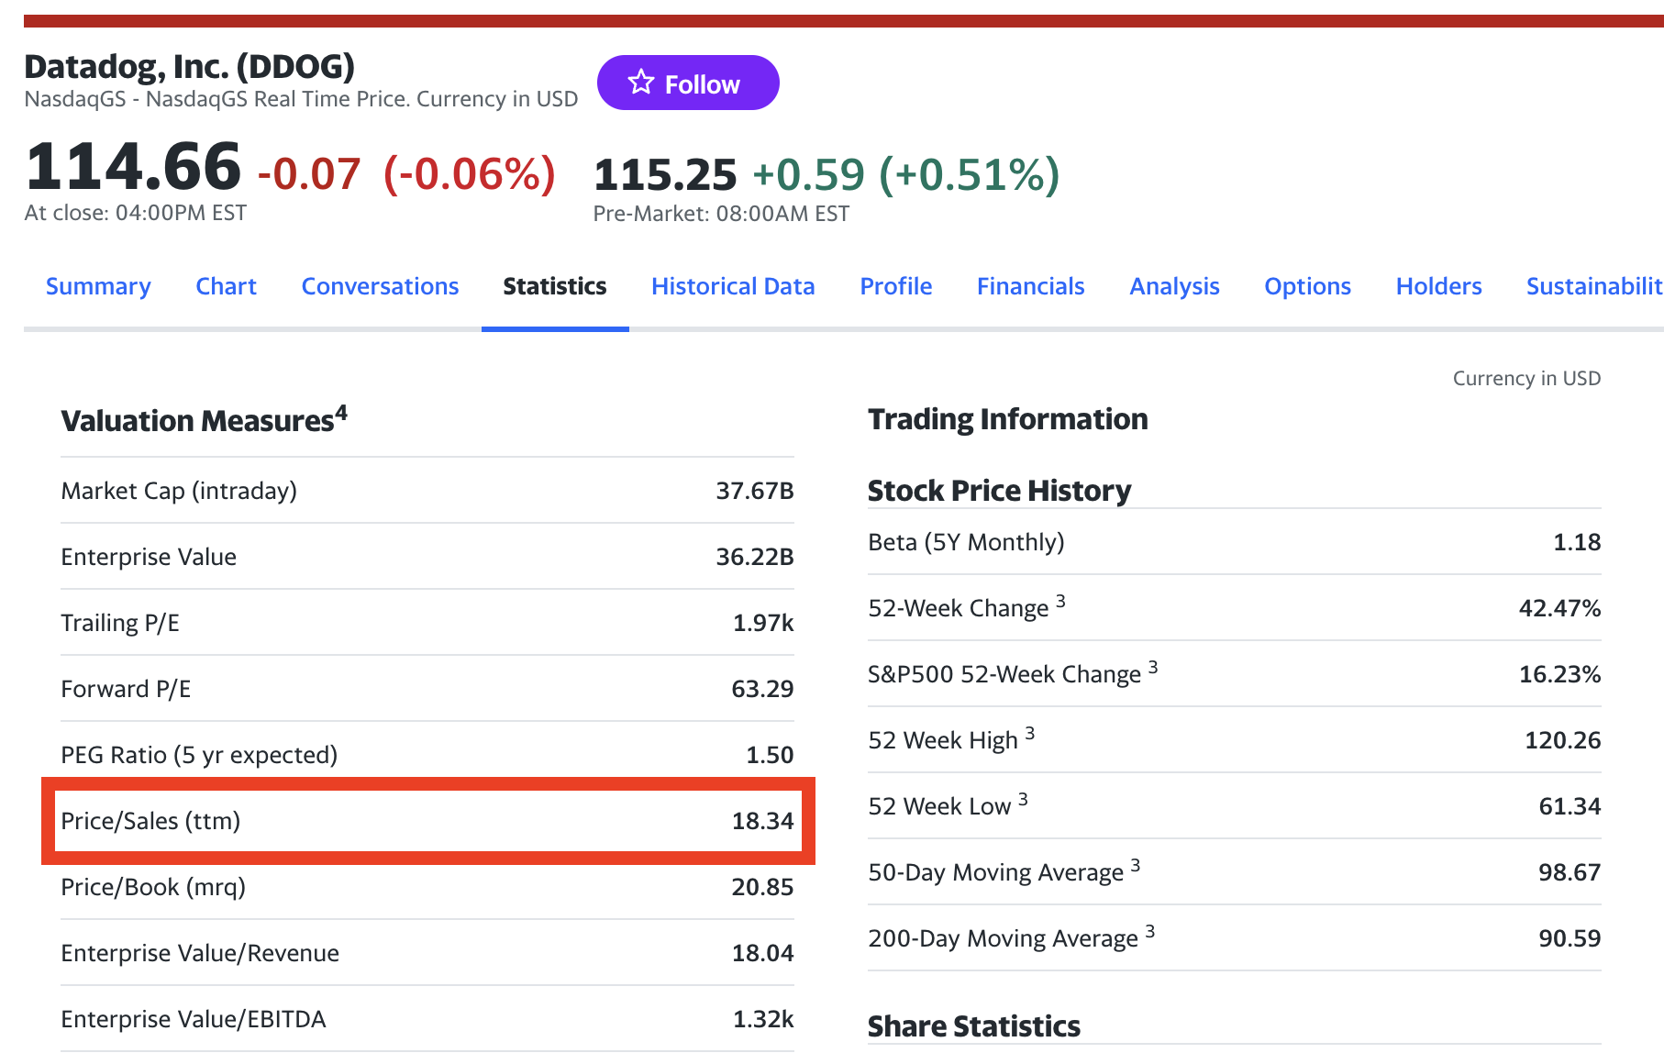Open the Sustainability tab
The height and width of the screenshot is (1064, 1664).
coord(1594,286)
